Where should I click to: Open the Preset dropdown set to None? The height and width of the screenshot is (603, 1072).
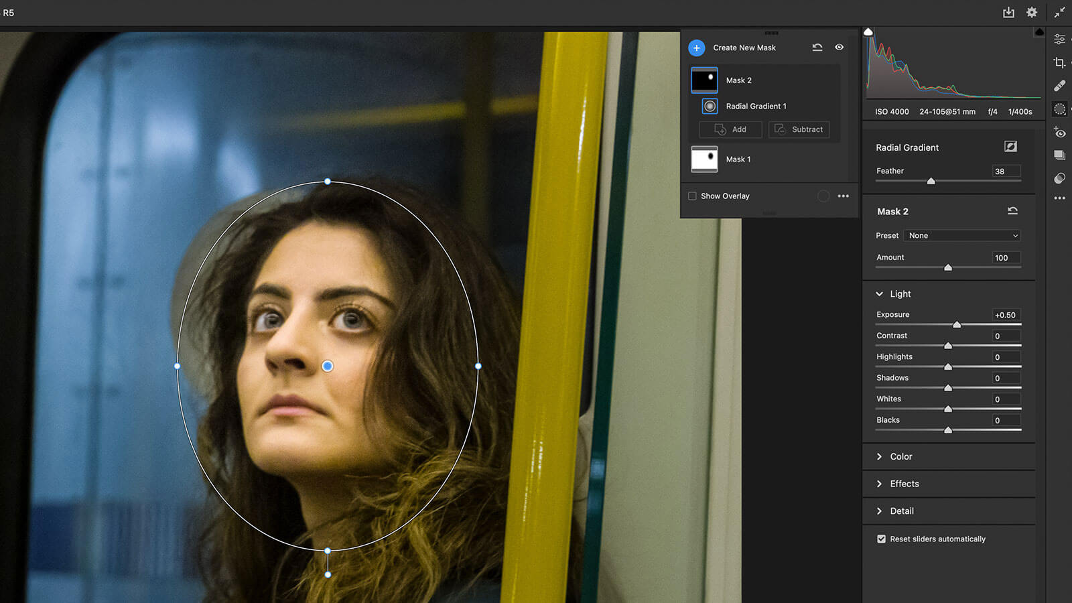(x=962, y=236)
